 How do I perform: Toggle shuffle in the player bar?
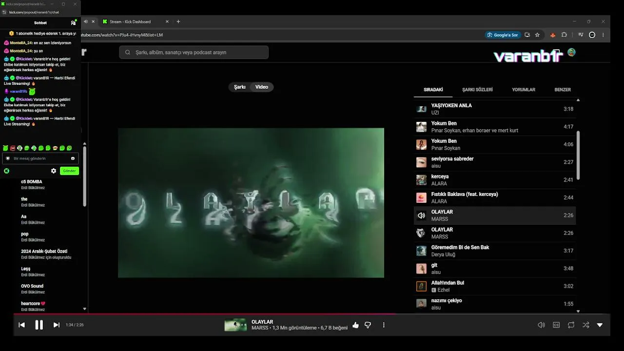click(x=585, y=325)
